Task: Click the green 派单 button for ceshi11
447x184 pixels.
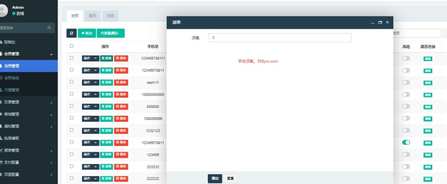Action: pos(106,82)
